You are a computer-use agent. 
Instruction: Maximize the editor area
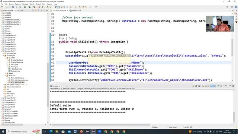click(x=233, y=10)
